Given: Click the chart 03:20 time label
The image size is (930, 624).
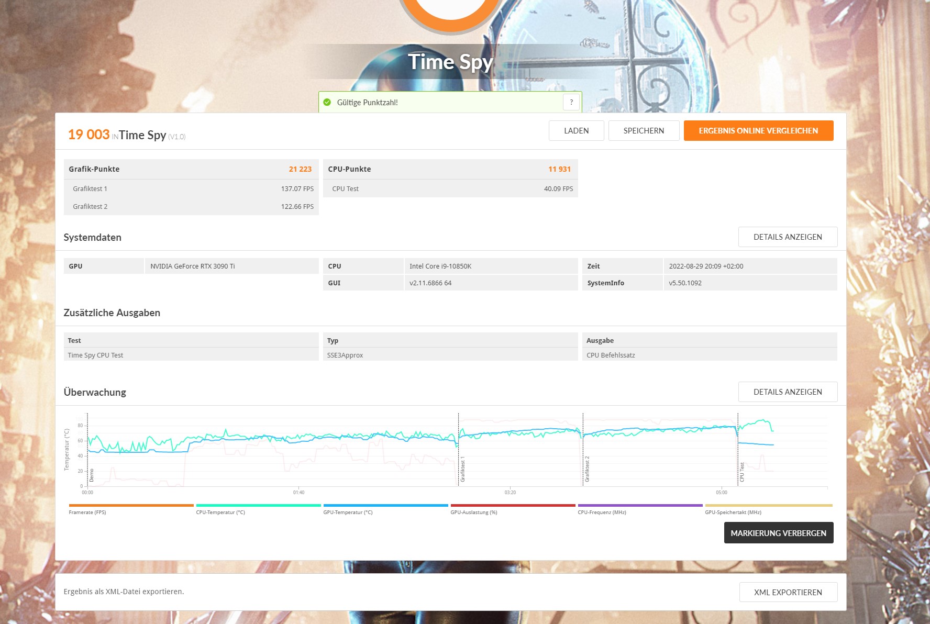Looking at the screenshot, I should click(x=510, y=493).
